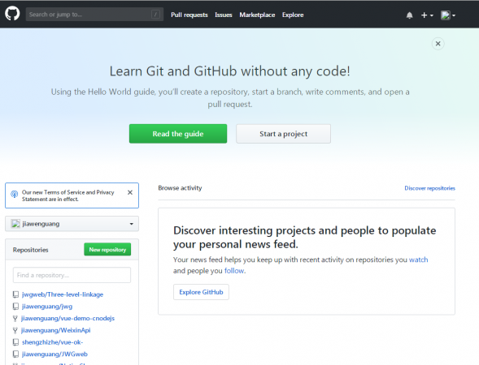Expand the plus create-new dropdown
The image size is (479, 365).
pos(427,15)
